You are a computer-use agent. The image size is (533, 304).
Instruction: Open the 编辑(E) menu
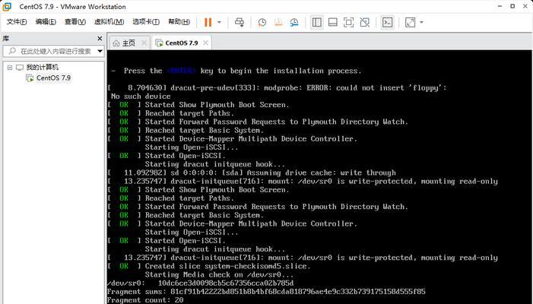(x=46, y=22)
